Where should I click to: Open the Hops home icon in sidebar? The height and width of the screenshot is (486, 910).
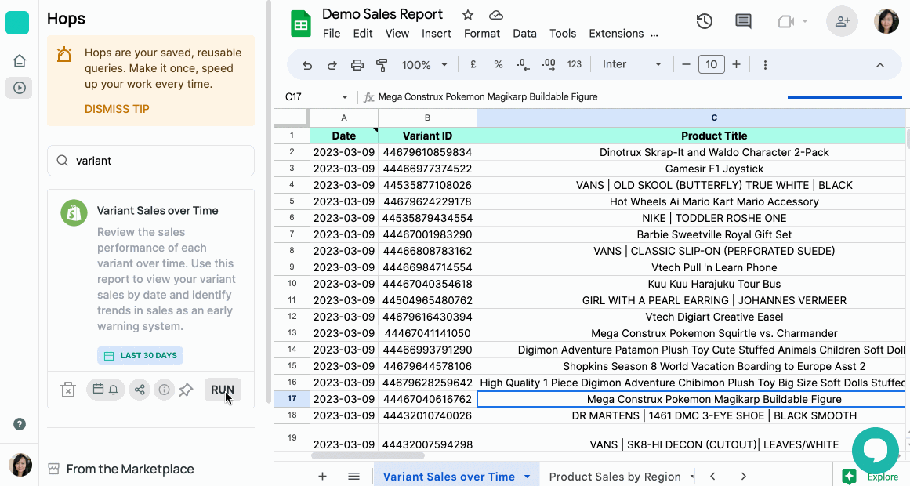19,60
